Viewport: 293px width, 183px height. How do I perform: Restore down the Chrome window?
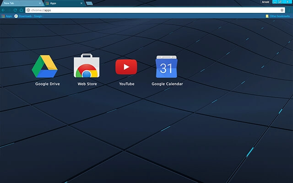(x=280, y=2)
